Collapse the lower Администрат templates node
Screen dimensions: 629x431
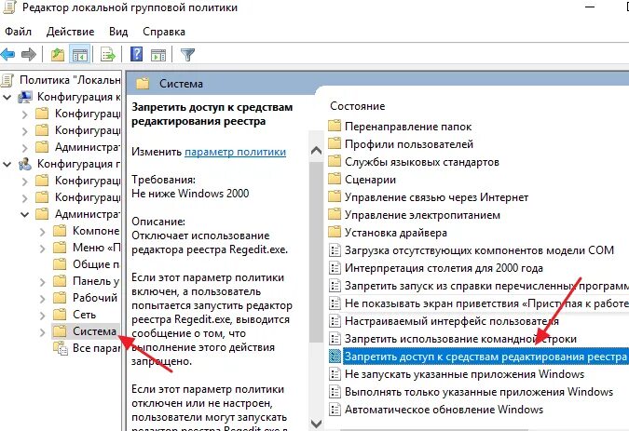tap(24, 214)
